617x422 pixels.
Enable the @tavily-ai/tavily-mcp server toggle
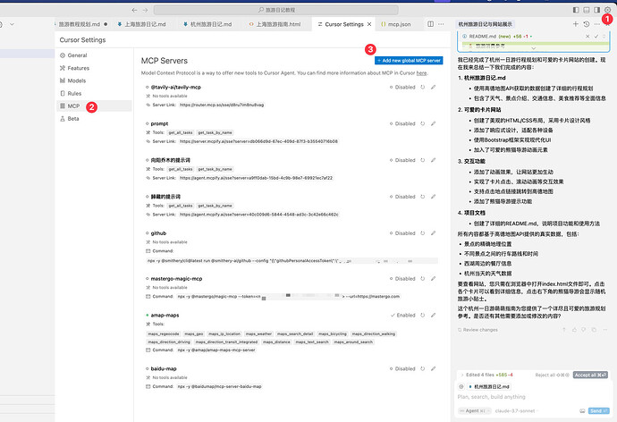402,88
